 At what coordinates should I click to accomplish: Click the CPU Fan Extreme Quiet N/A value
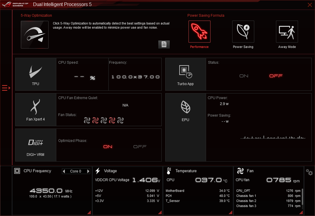(x=125, y=105)
